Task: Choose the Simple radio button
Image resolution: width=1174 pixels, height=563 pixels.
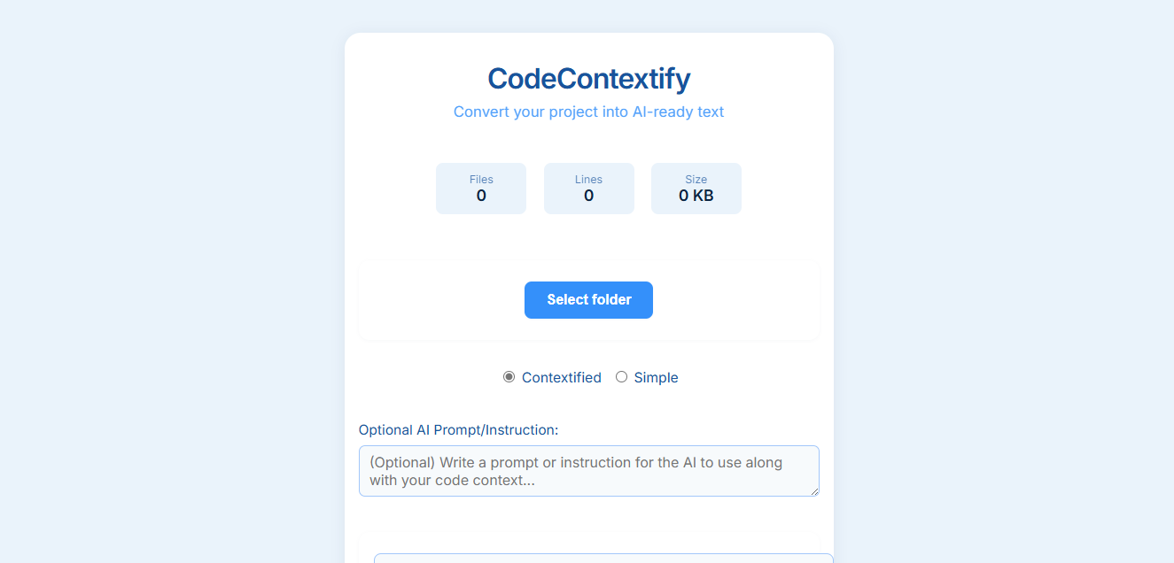Action: point(621,377)
